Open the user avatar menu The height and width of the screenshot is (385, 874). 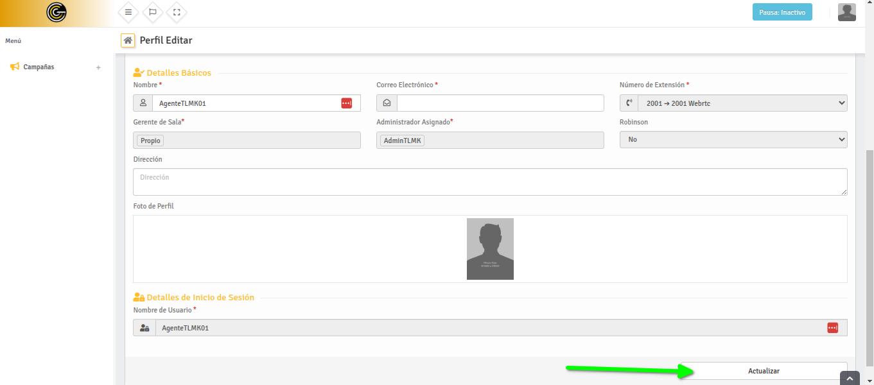pyautogui.click(x=846, y=12)
